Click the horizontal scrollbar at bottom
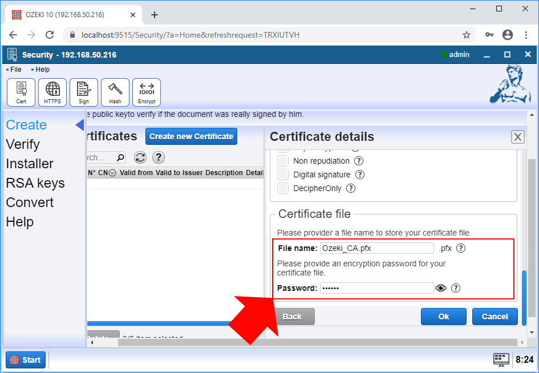Image resolution: width=539 pixels, height=373 pixels. 318,343
